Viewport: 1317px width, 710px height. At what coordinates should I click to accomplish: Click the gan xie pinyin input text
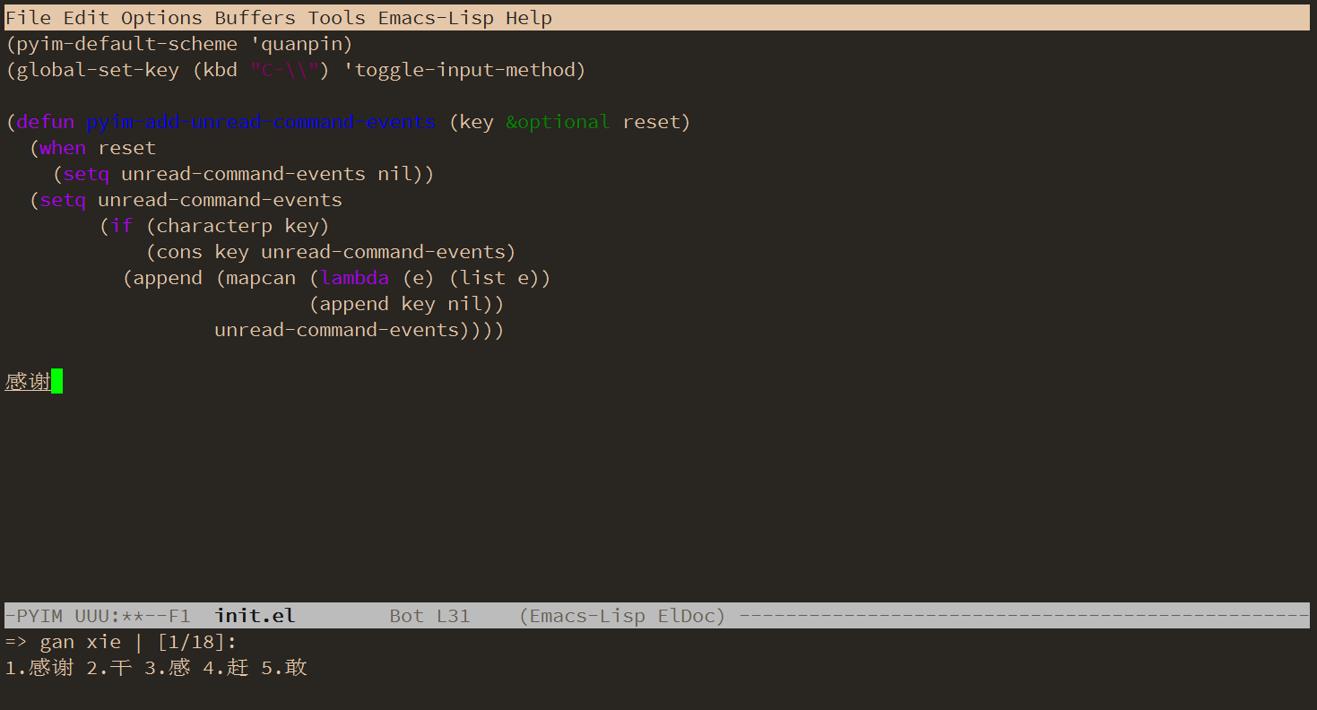point(80,641)
